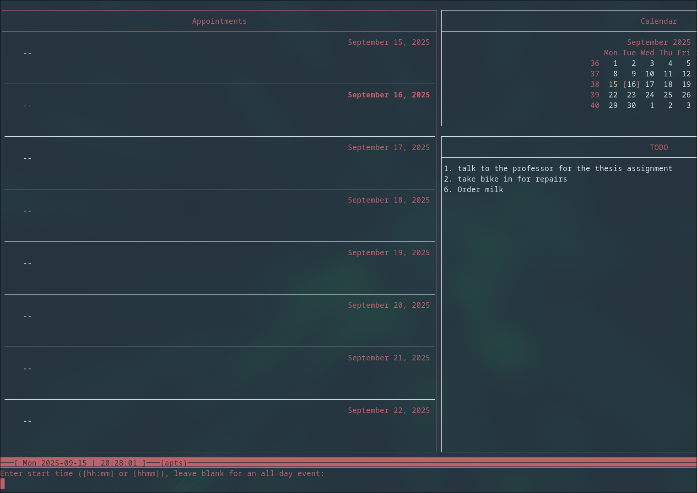Select the Calendar panel title
The width and height of the screenshot is (697, 493).
(x=659, y=21)
